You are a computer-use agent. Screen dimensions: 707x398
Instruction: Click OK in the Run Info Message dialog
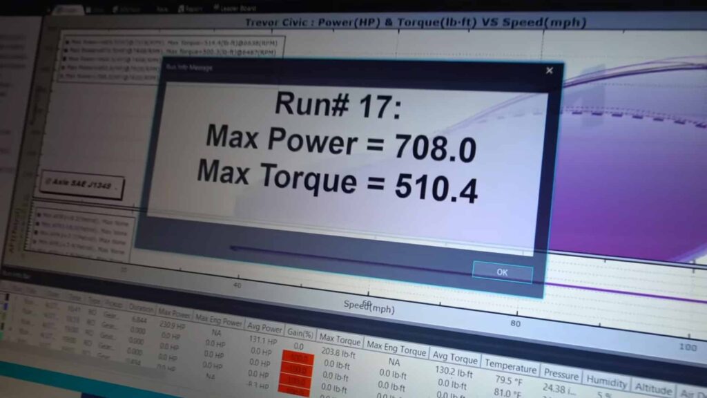tap(503, 272)
